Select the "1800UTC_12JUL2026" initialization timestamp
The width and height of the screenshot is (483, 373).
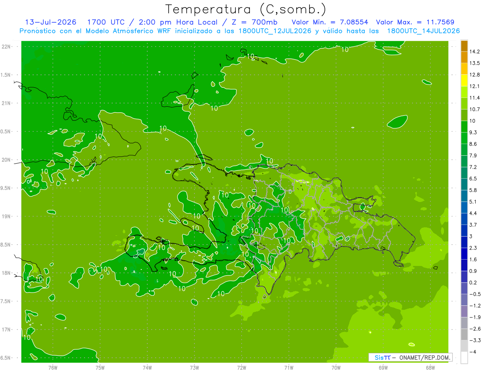pyautogui.click(x=275, y=31)
